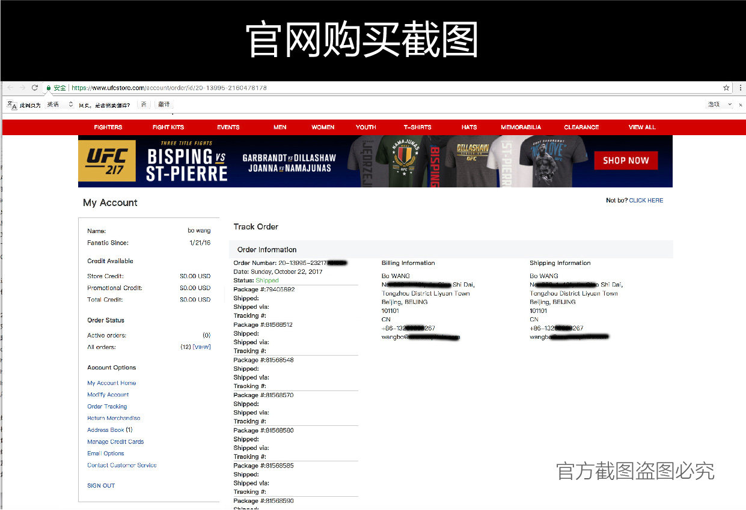The image size is (746, 510).
Task: Open Order Tracking link
Action: [107, 407]
